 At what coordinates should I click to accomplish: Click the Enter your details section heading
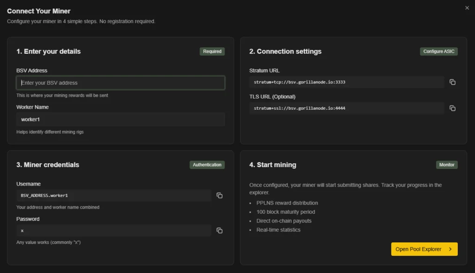(x=48, y=51)
